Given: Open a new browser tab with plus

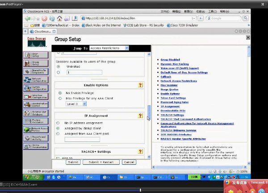Looking at the screenshot, I should [25, 31].
